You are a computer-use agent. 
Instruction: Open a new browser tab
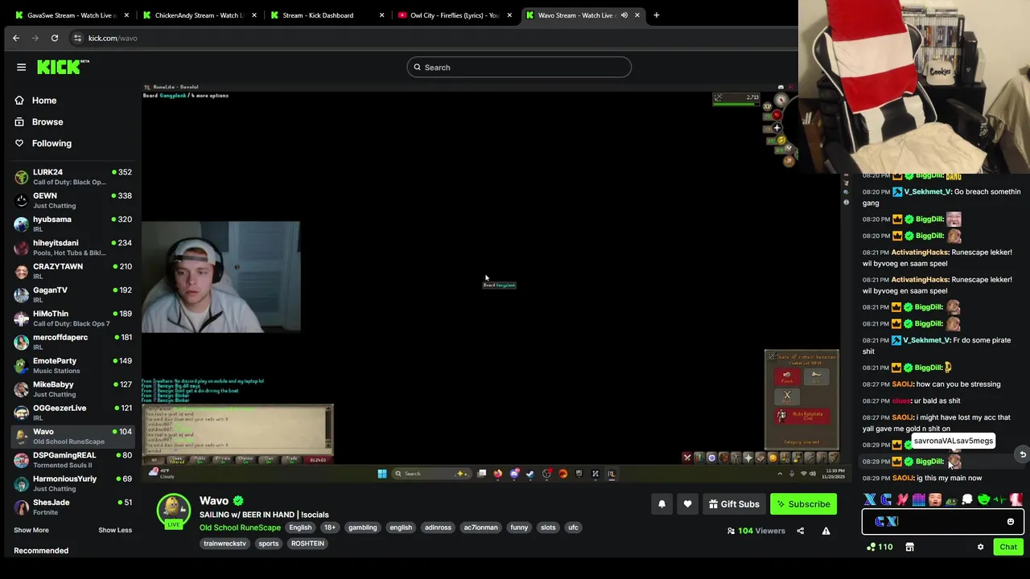[x=656, y=15]
